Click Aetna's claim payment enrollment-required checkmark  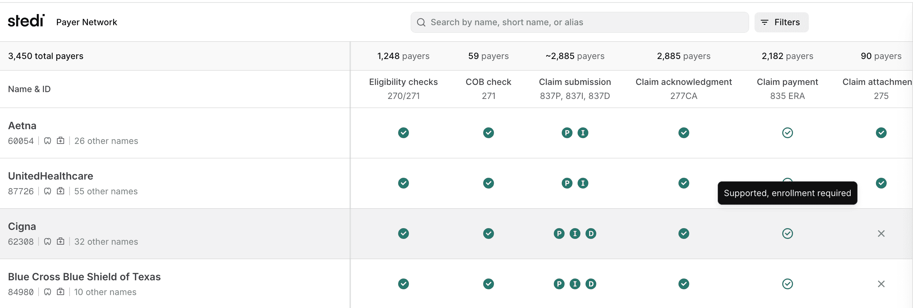click(x=787, y=133)
